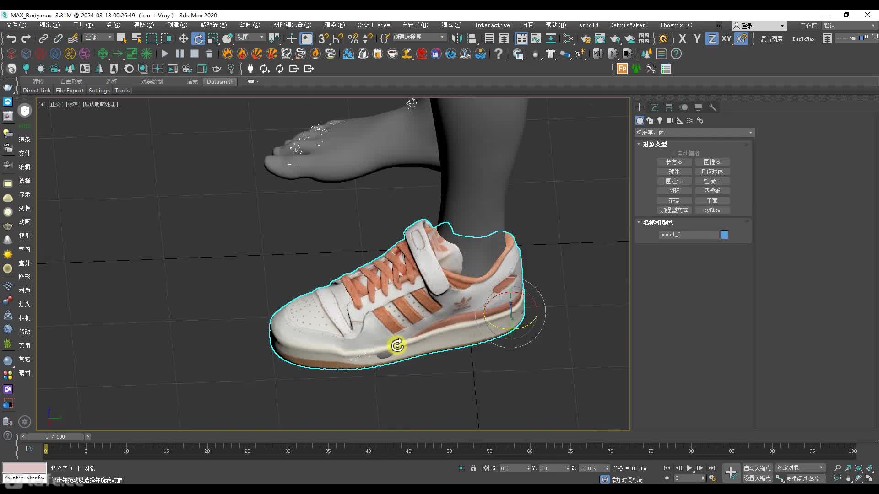Open the 选定对象 key mode dropdown

[800, 467]
